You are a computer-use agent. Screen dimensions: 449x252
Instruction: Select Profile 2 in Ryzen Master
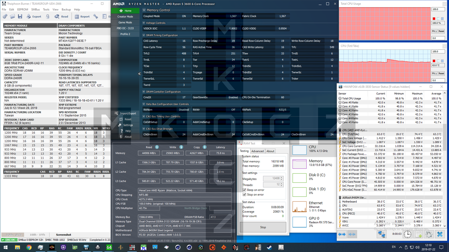click(125, 34)
